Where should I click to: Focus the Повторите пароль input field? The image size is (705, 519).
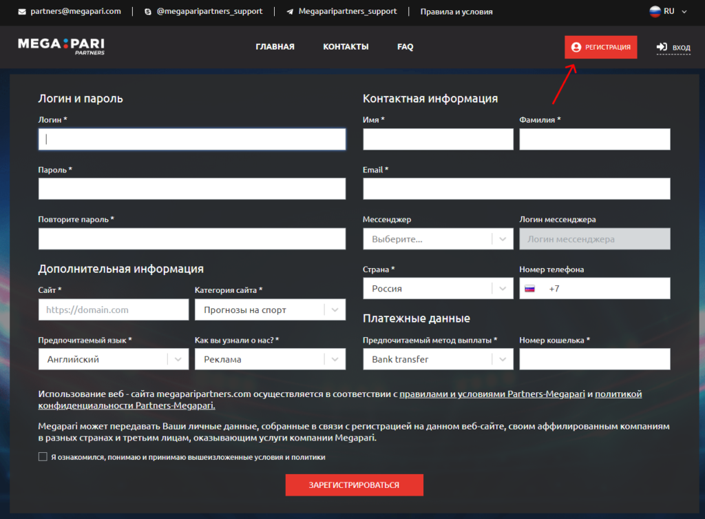click(x=192, y=238)
